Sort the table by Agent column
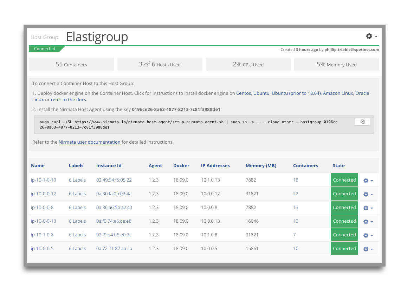Screen dimensions: 407x288 (x=155, y=165)
